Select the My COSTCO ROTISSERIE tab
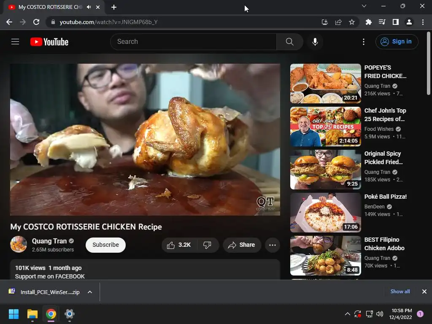Screen dimensions: 432x324 click(51, 7)
